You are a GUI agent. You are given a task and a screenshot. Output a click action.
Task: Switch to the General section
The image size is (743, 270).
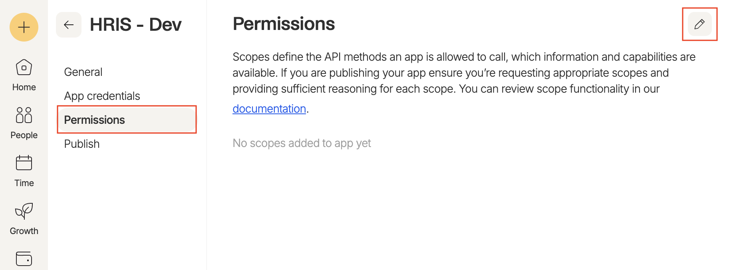[x=83, y=72]
